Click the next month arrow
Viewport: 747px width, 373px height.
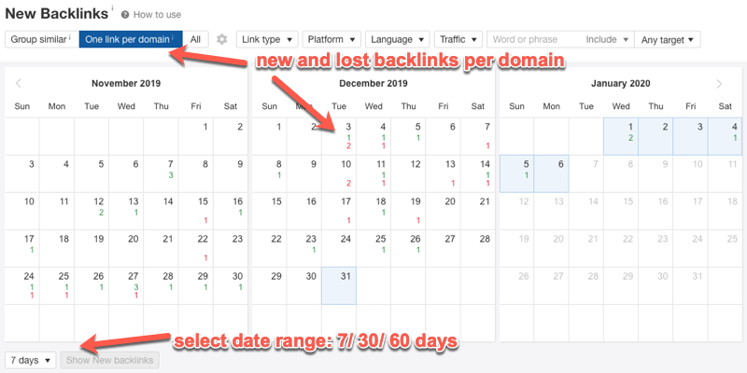719,84
